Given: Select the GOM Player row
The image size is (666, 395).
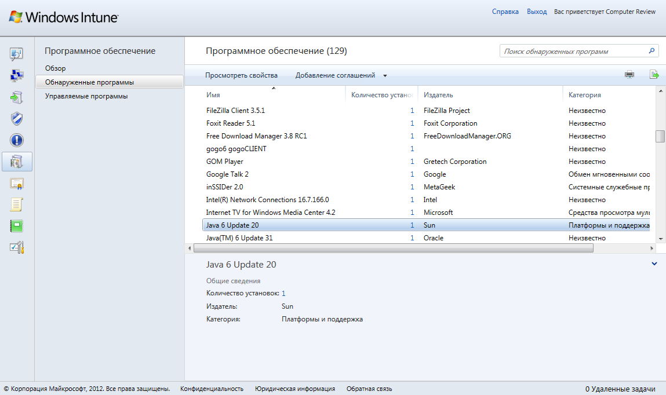Looking at the screenshot, I should tap(426, 161).
